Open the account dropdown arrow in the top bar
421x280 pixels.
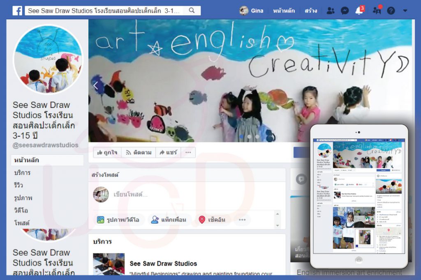405,11
